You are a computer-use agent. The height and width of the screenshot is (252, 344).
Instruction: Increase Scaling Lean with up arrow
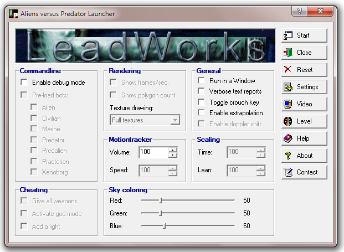click(261, 168)
